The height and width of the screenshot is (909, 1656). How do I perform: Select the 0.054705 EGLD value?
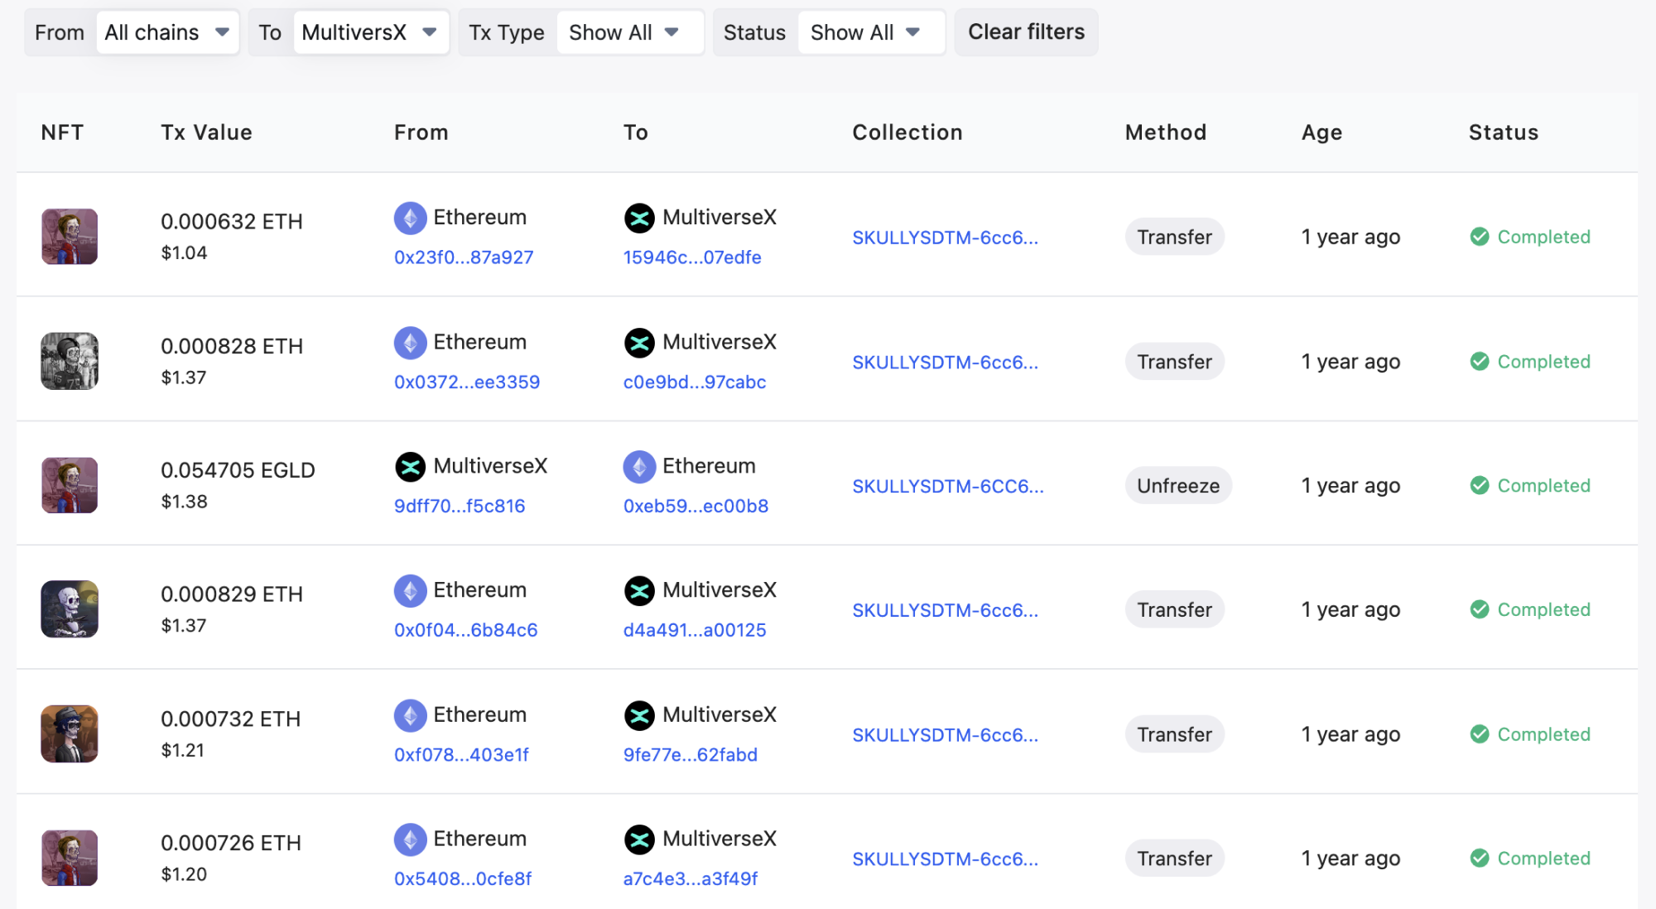[238, 470]
